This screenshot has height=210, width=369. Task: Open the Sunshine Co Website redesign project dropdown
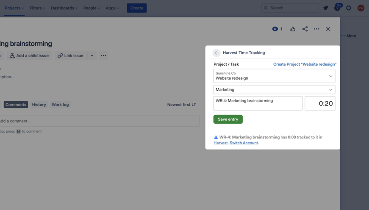pyautogui.click(x=274, y=76)
